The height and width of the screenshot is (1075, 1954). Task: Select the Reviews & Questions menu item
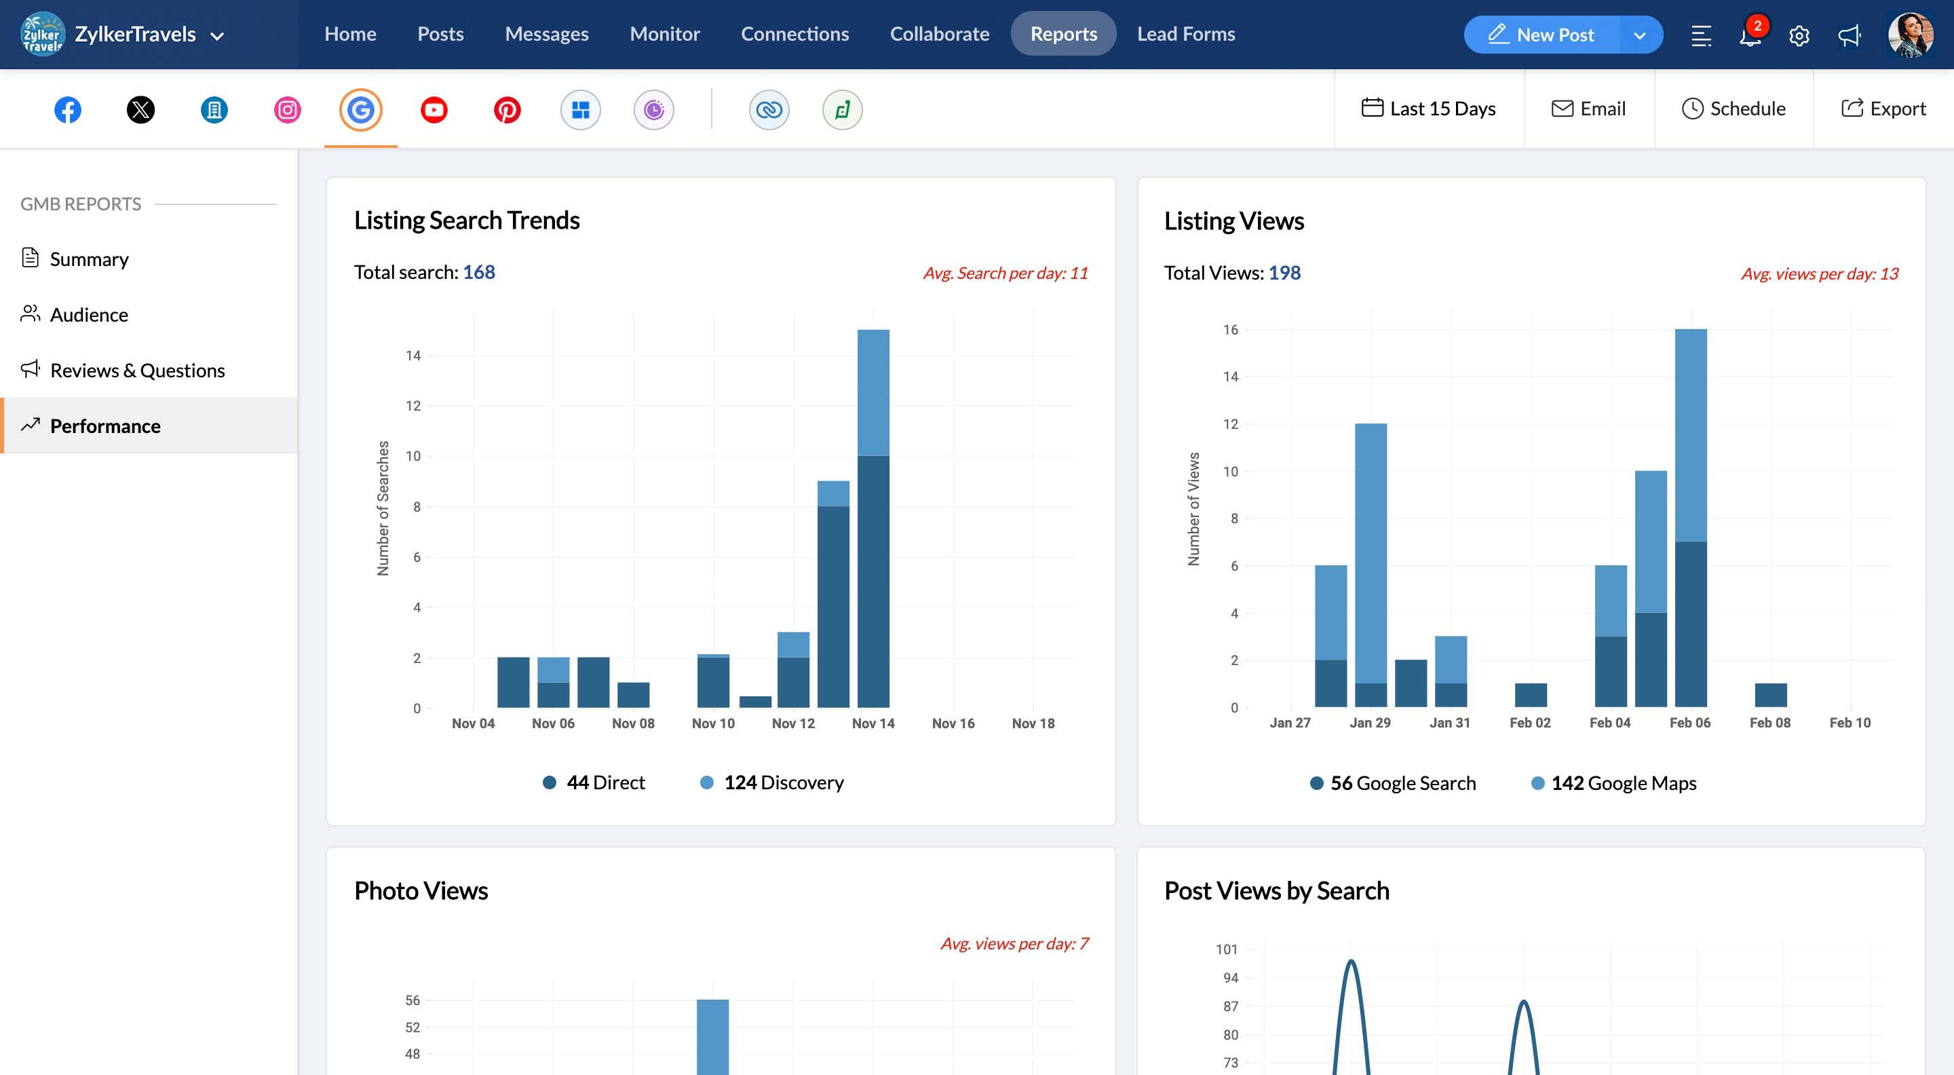pyautogui.click(x=138, y=369)
